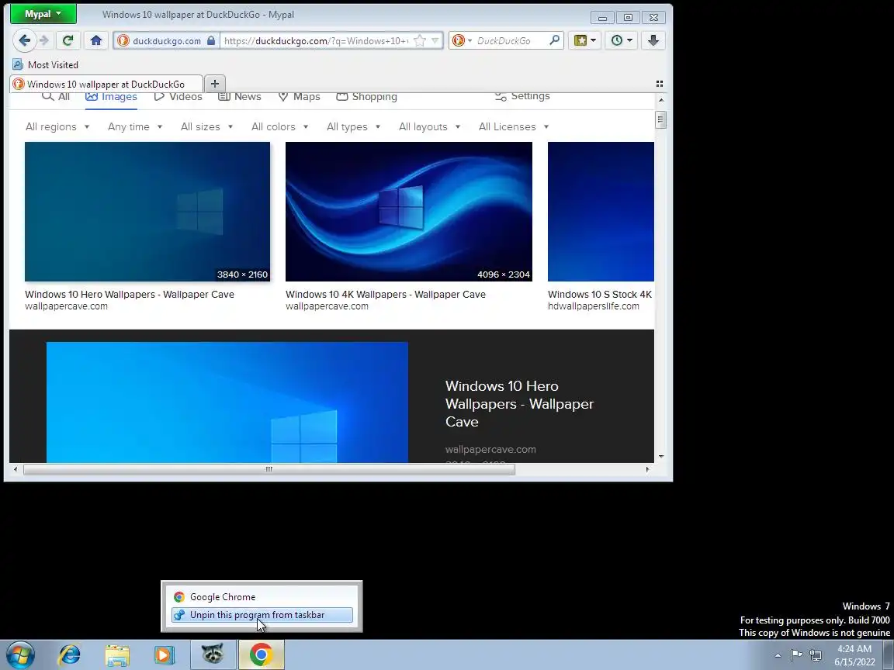Expand the URL history dropdown arrow
The height and width of the screenshot is (670, 894).
(435, 40)
